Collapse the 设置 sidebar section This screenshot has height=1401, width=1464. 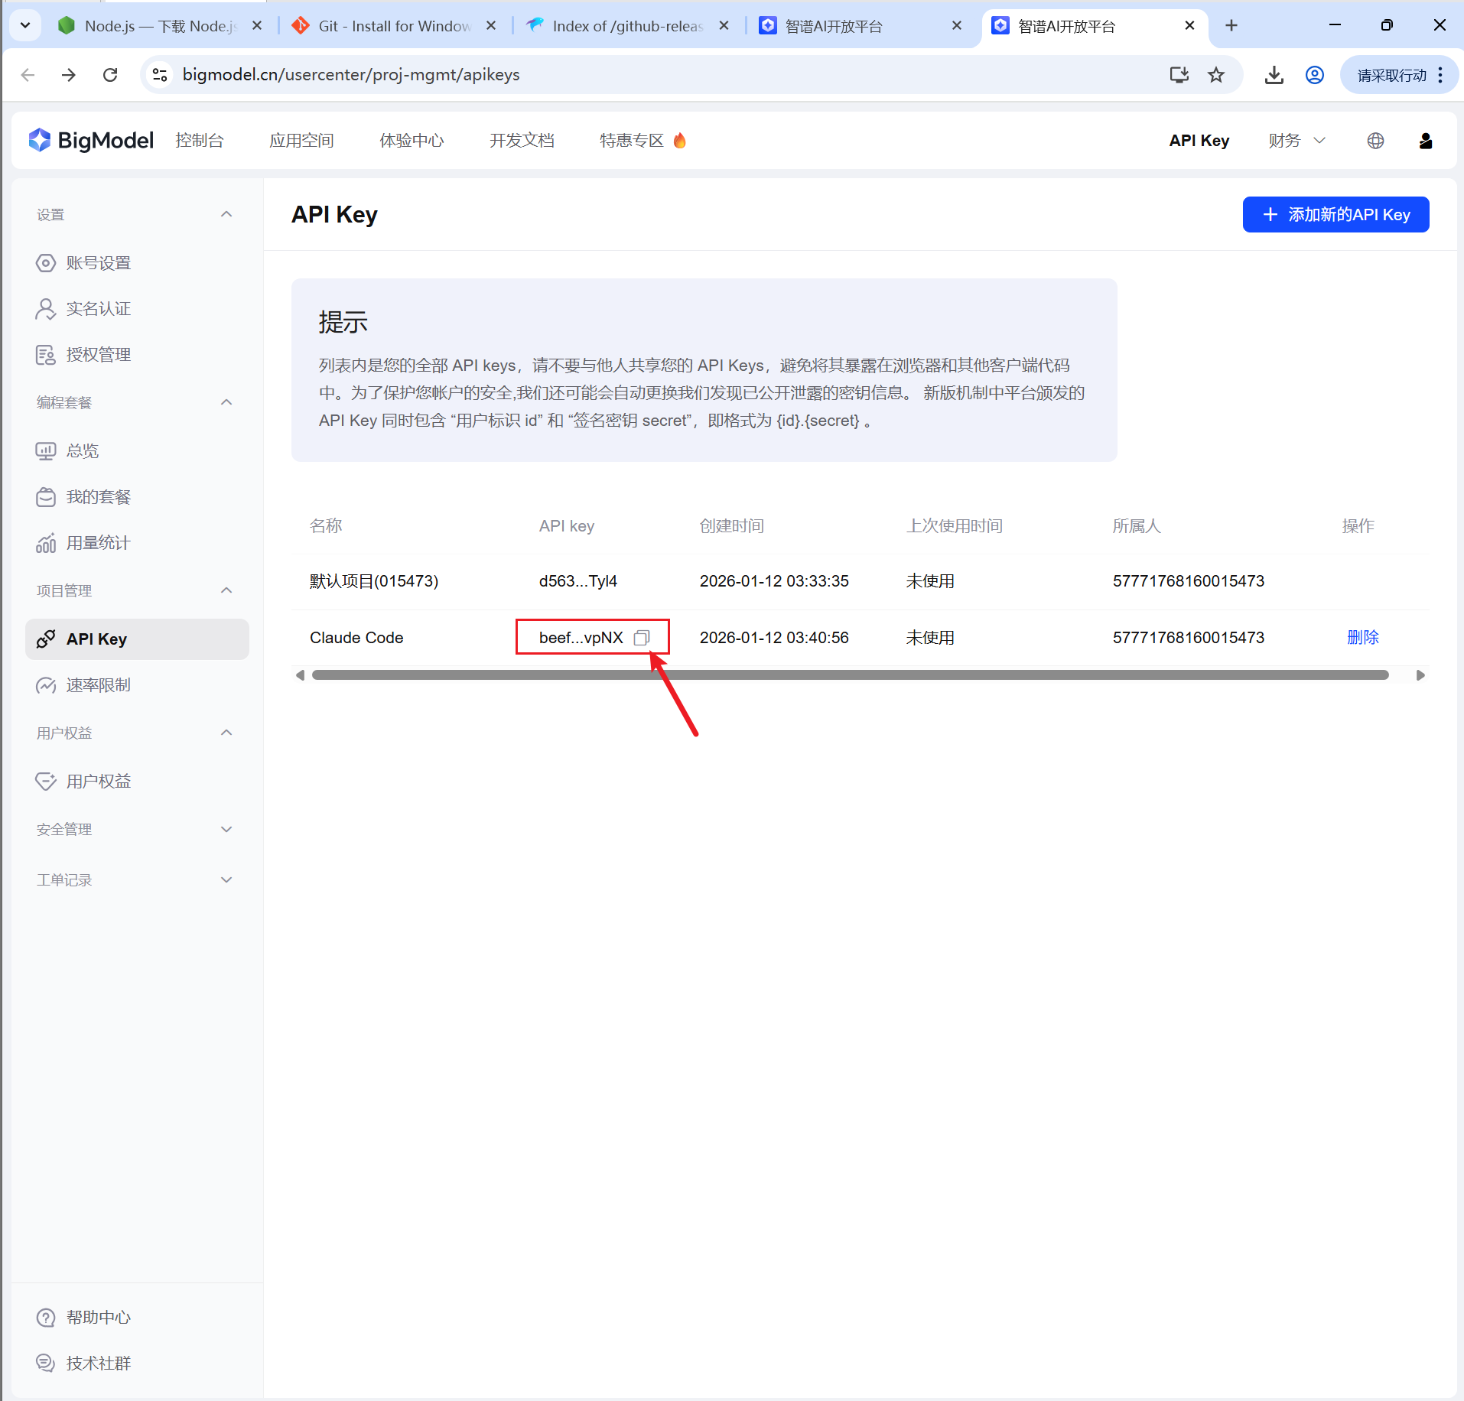226,215
